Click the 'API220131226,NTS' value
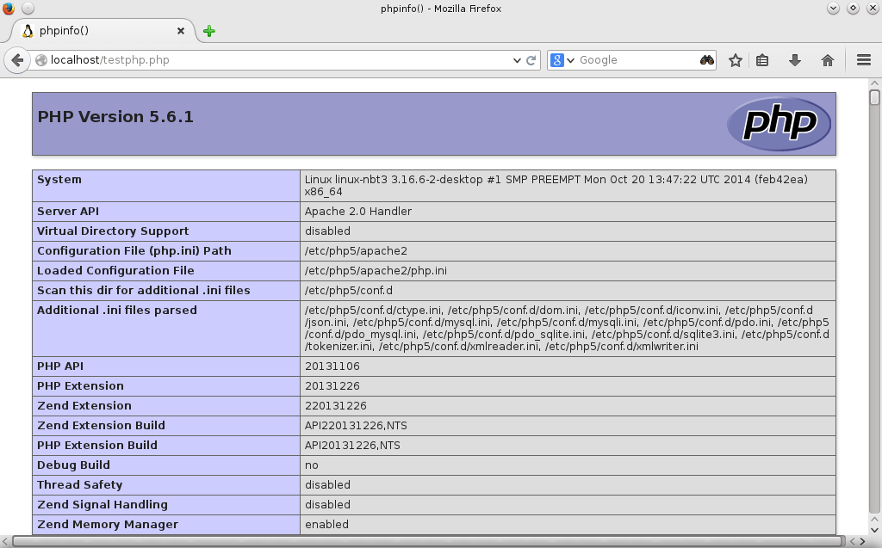The image size is (882, 548). click(356, 426)
